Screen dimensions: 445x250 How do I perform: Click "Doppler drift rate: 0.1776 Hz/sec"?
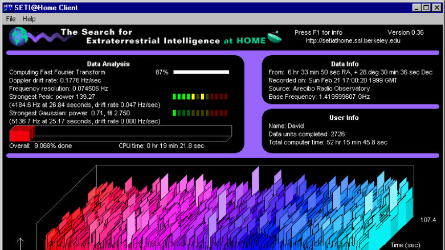pos(55,81)
